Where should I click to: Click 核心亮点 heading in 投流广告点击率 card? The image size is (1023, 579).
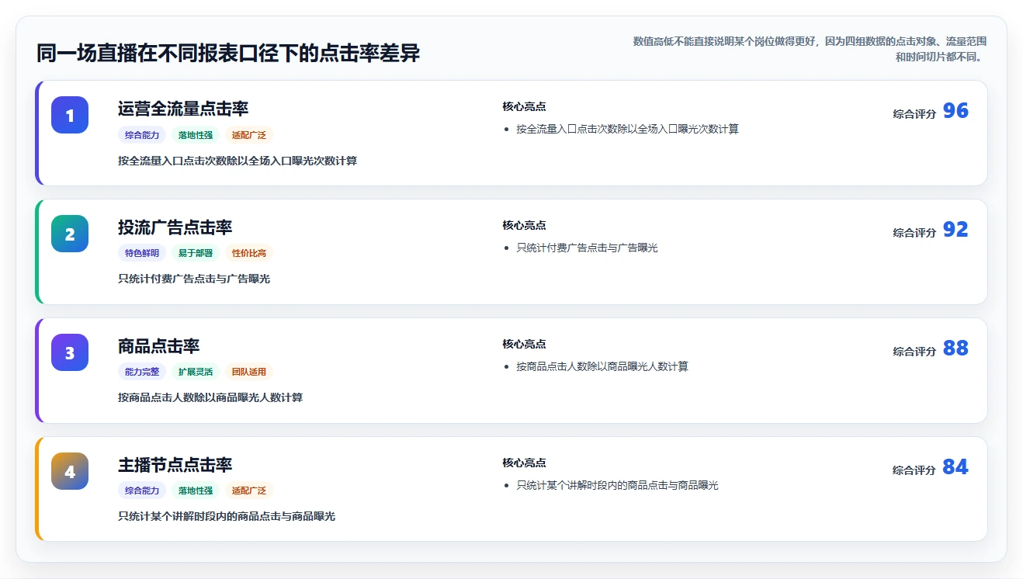524,225
